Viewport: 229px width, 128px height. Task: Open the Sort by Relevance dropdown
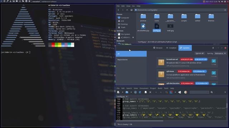[220, 53]
